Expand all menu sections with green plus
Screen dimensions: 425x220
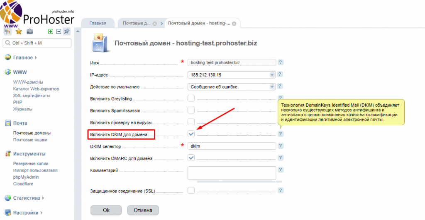(51, 31)
